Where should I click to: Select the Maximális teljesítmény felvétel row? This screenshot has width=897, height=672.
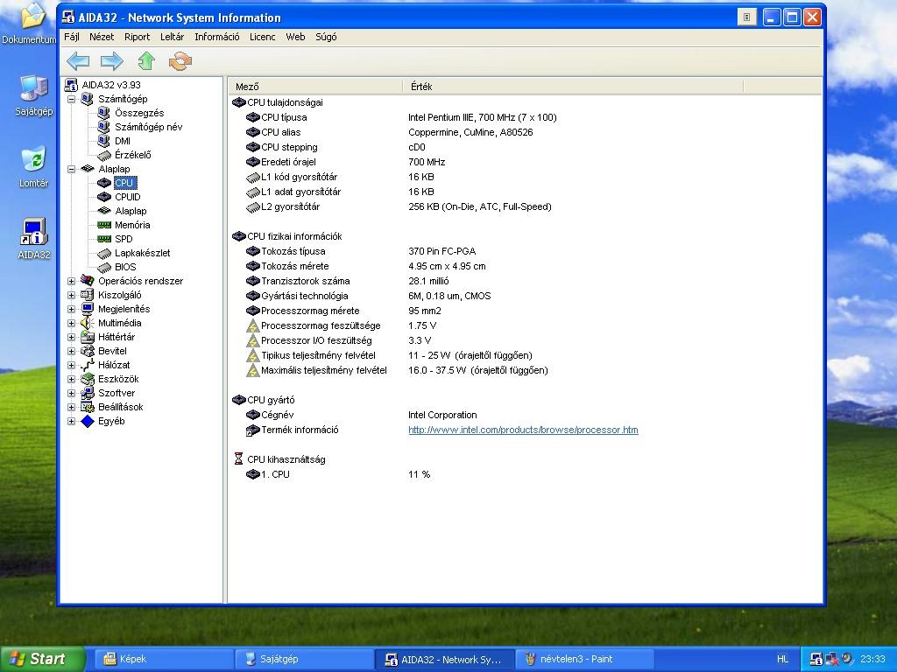397,370
